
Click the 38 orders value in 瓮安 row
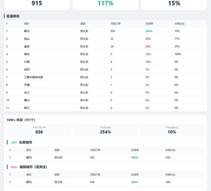(x=112, y=46)
